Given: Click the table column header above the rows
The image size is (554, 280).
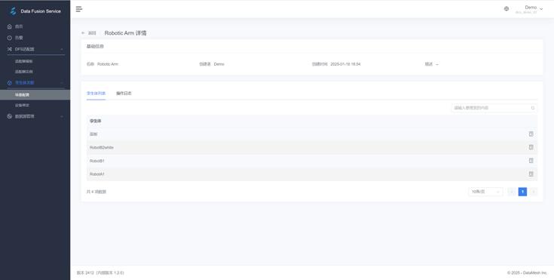Looking at the screenshot, I should (x=96, y=121).
